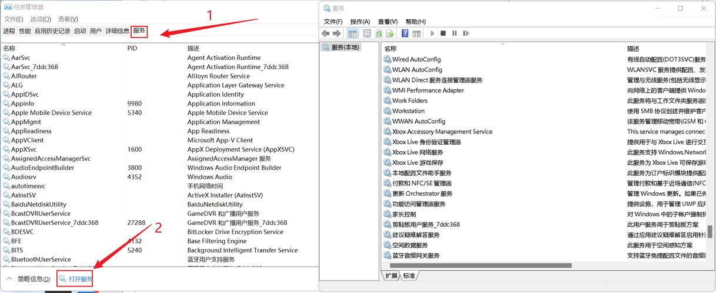Select the WMI Performance Adapter service
716x293 pixels.
(x=544, y=90)
